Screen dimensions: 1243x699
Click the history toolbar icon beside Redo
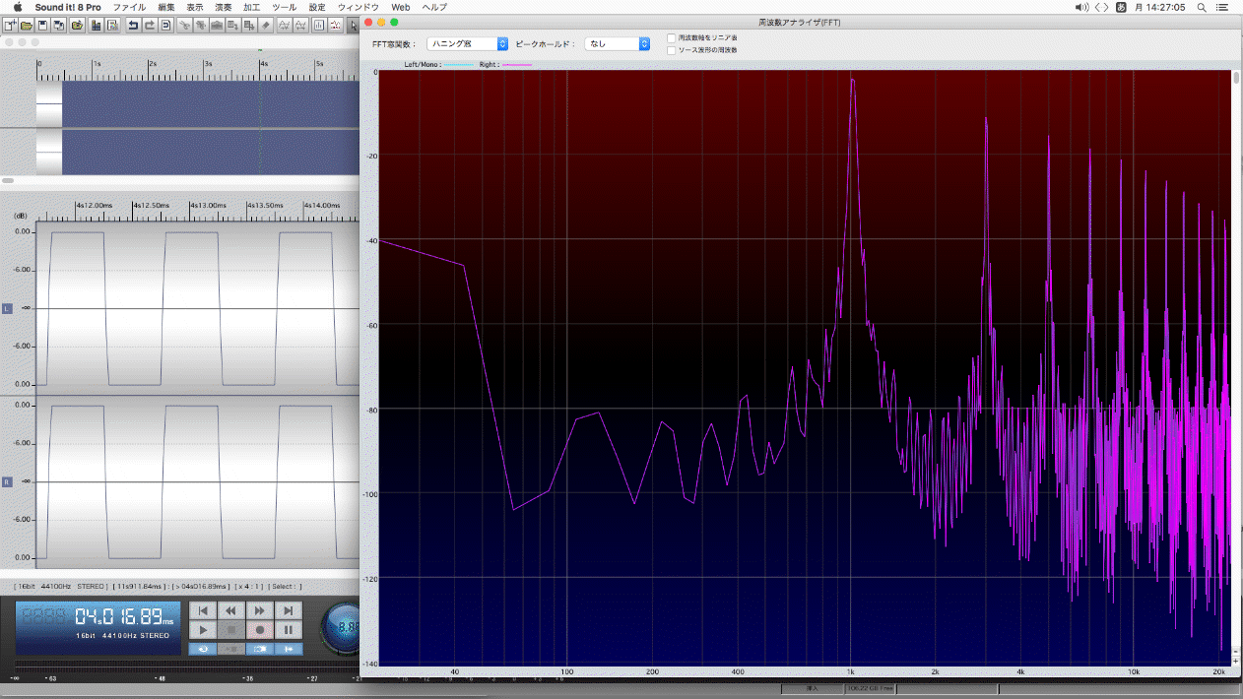coord(166,24)
